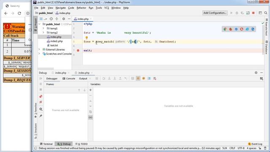
Task: Open in Chrome browser icon
Action: tap(225, 29)
